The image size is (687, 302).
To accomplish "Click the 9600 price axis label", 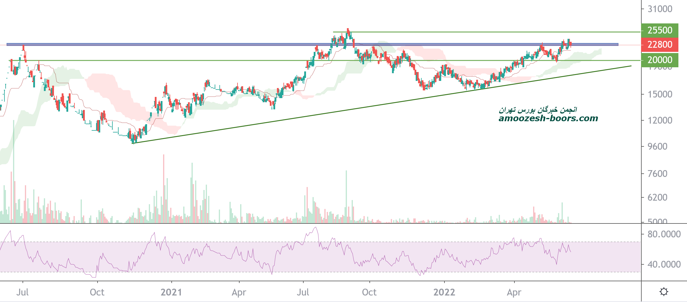I will [x=657, y=146].
